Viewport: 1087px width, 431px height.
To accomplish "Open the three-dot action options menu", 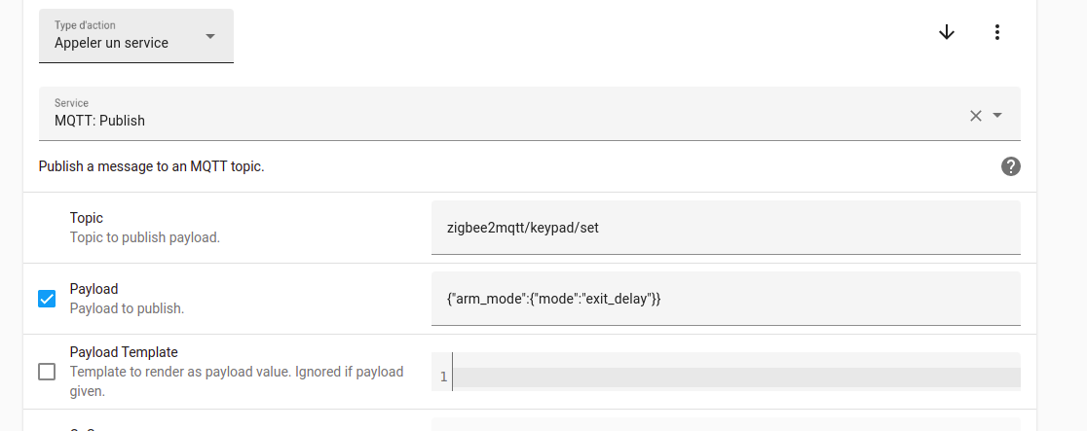I will coord(996,32).
